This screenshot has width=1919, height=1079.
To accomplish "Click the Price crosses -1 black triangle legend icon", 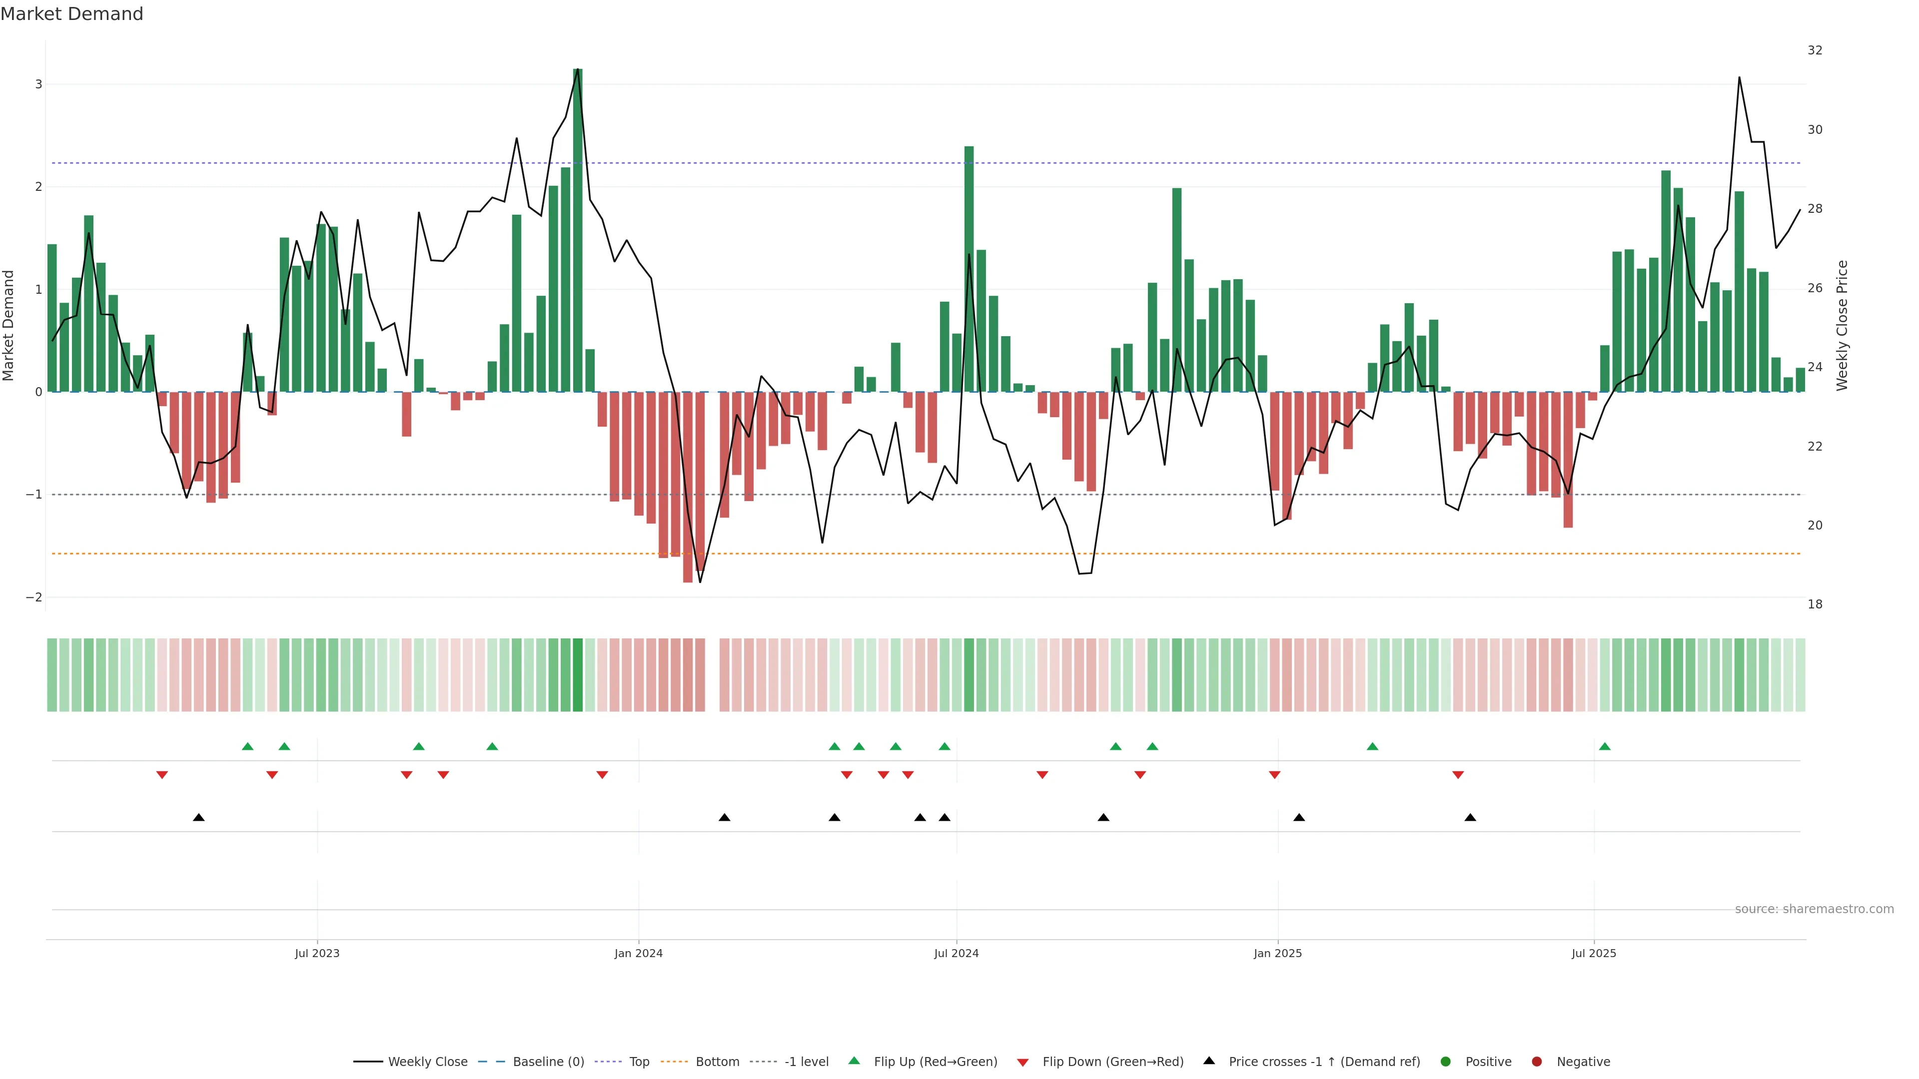I will click(1209, 1061).
